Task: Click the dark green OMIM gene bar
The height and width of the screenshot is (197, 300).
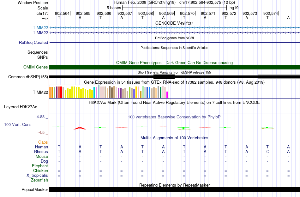Action: (x=174, y=67)
